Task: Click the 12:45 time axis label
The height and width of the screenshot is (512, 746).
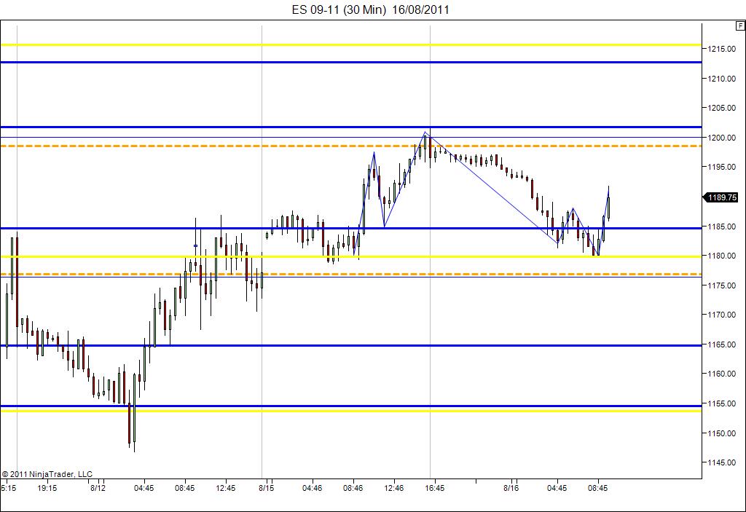Action: click(226, 488)
